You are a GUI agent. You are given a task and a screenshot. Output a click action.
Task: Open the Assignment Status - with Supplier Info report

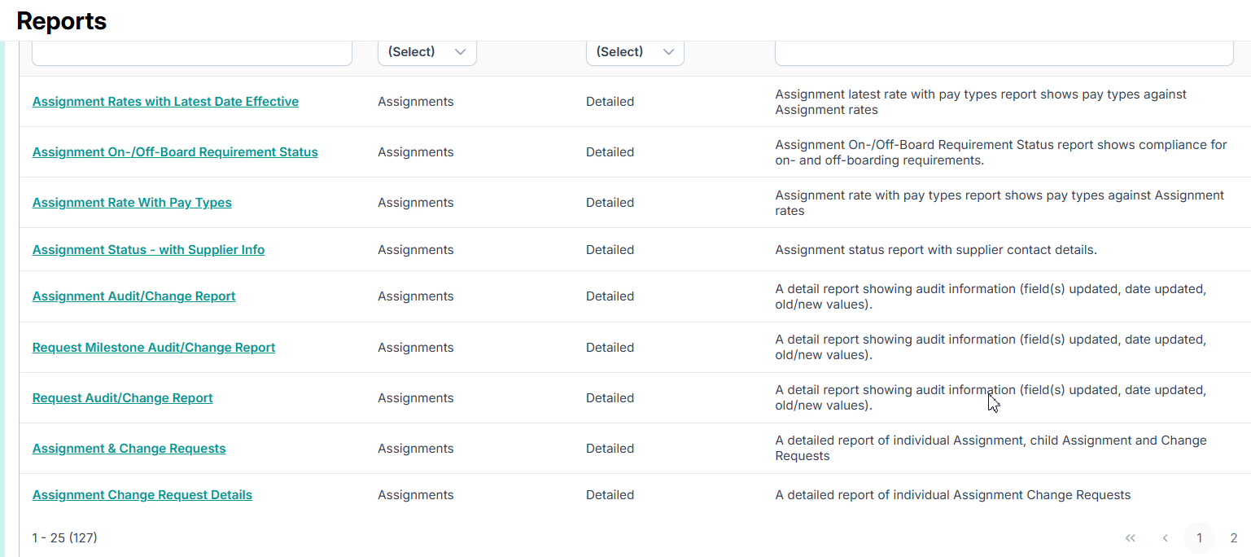coord(148,249)
